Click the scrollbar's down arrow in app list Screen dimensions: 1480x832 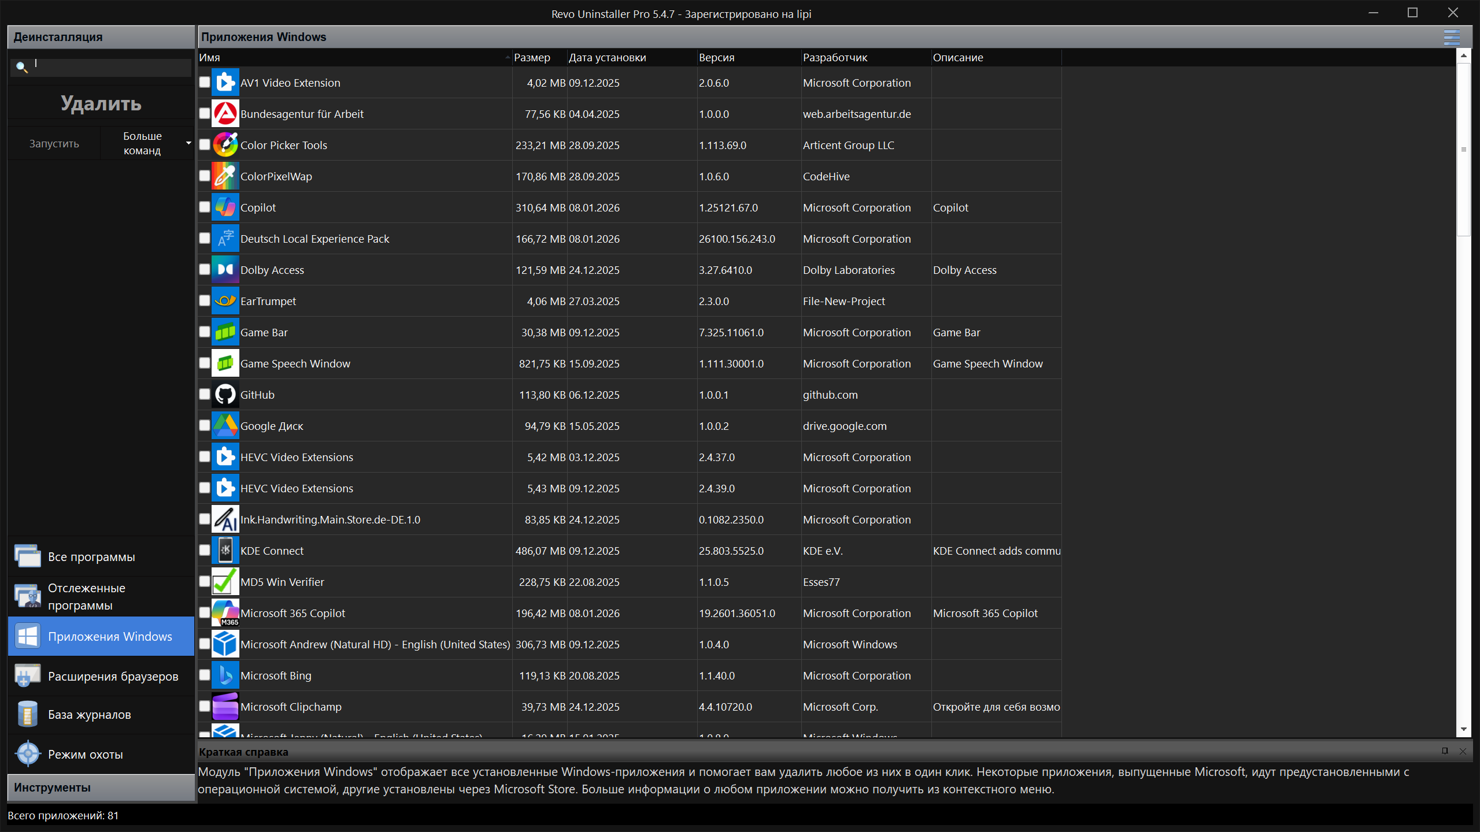[x=1463, y=729]
